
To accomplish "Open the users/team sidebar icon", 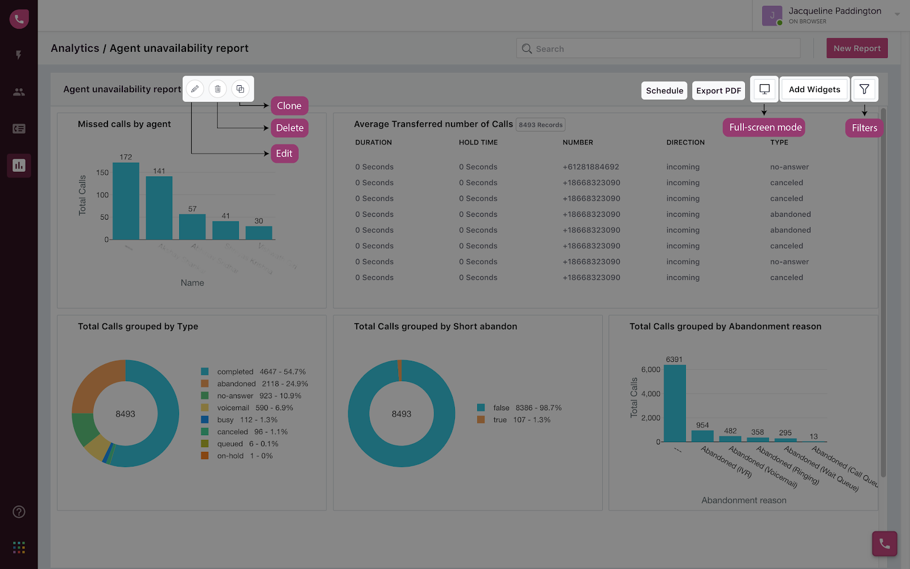I will coord(19,92).
